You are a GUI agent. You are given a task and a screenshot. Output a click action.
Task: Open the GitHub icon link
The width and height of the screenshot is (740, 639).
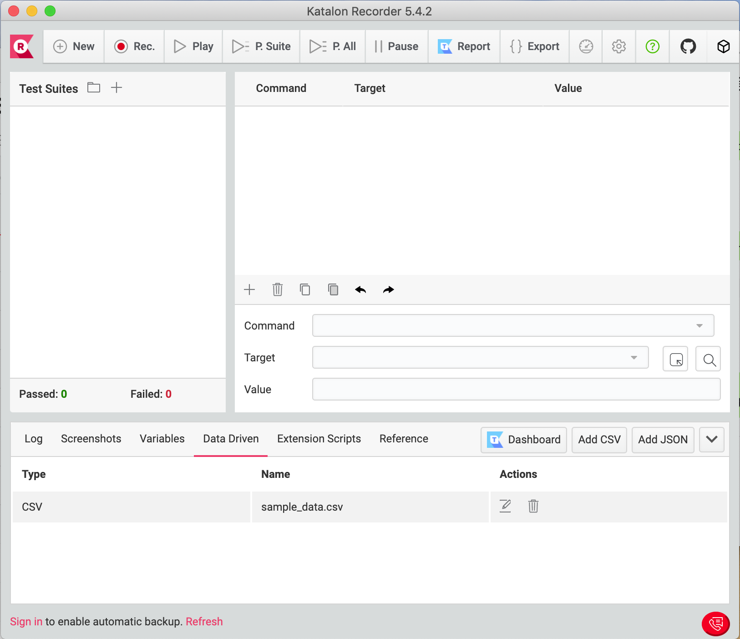pyautogui.click(x=688, y=46)
